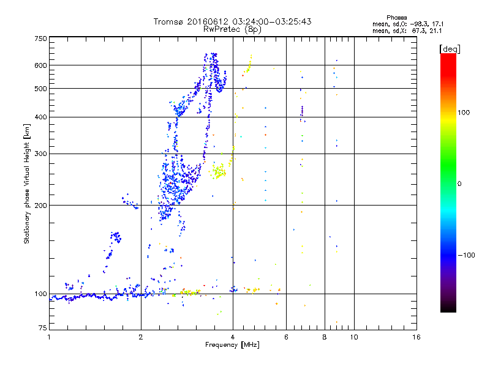Click the x-axis tick label '8'
Viewport: 490px width, 367px height.
(325, 337)
